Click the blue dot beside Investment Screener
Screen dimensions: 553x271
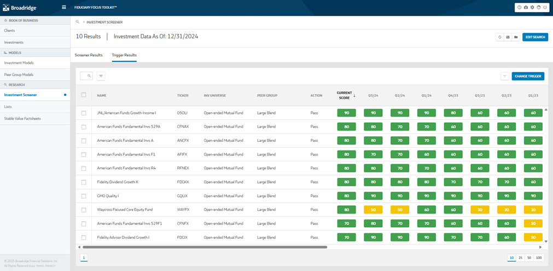point(65,95)
